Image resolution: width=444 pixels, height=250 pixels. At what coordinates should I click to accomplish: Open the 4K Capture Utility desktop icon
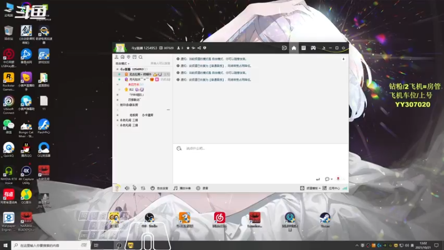coord(26,175)
